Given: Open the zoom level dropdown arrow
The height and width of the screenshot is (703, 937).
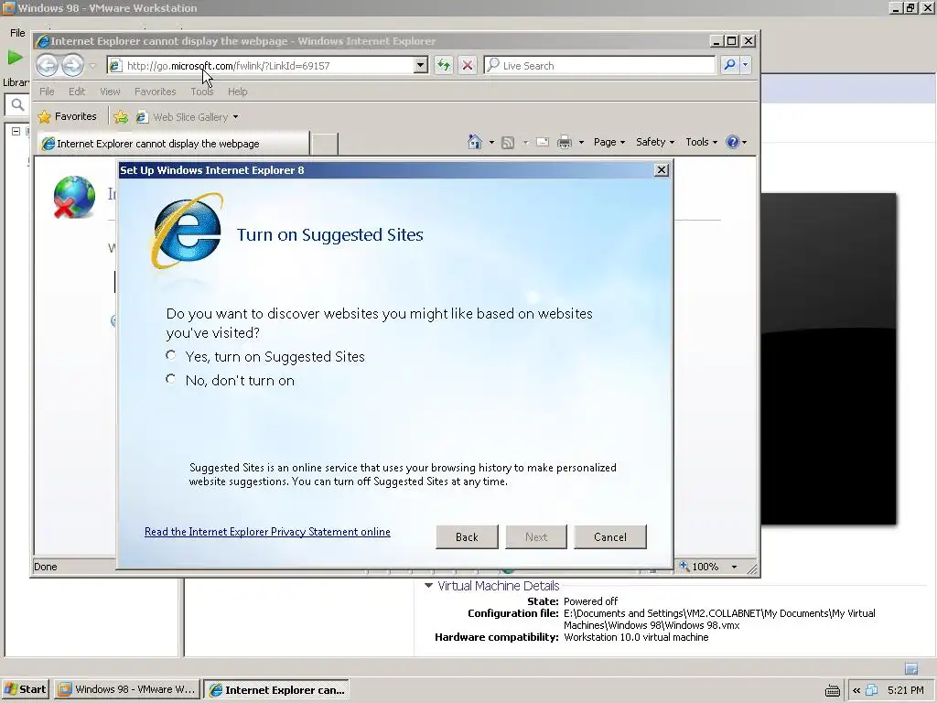Looking at the screenshot, I should 734,567.
